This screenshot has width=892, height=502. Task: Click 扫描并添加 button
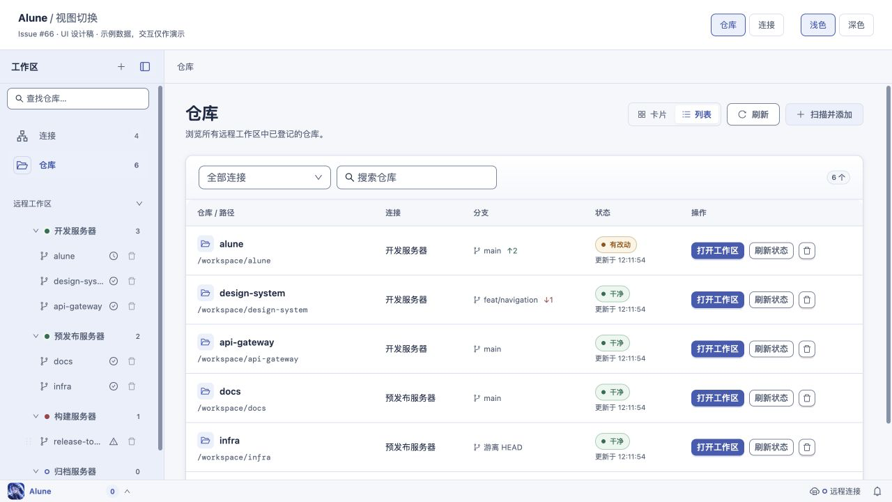tap(824, 114)
